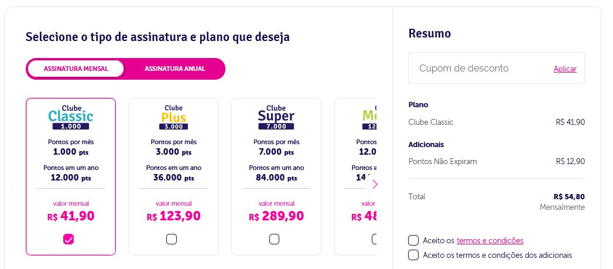
Task: Click the Clube Classic R$ 41,90 card
Action: coord(71,176)
